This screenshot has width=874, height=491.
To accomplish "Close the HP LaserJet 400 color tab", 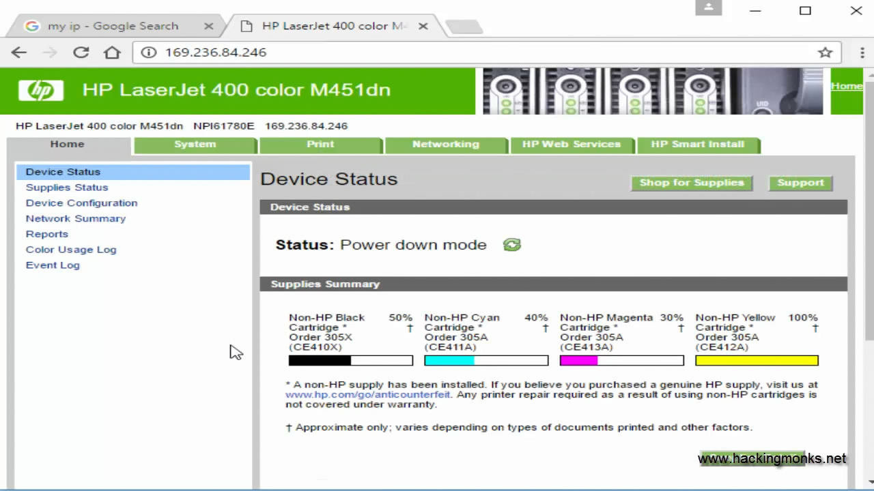I will pyautogui.click(x=423, y=26).
